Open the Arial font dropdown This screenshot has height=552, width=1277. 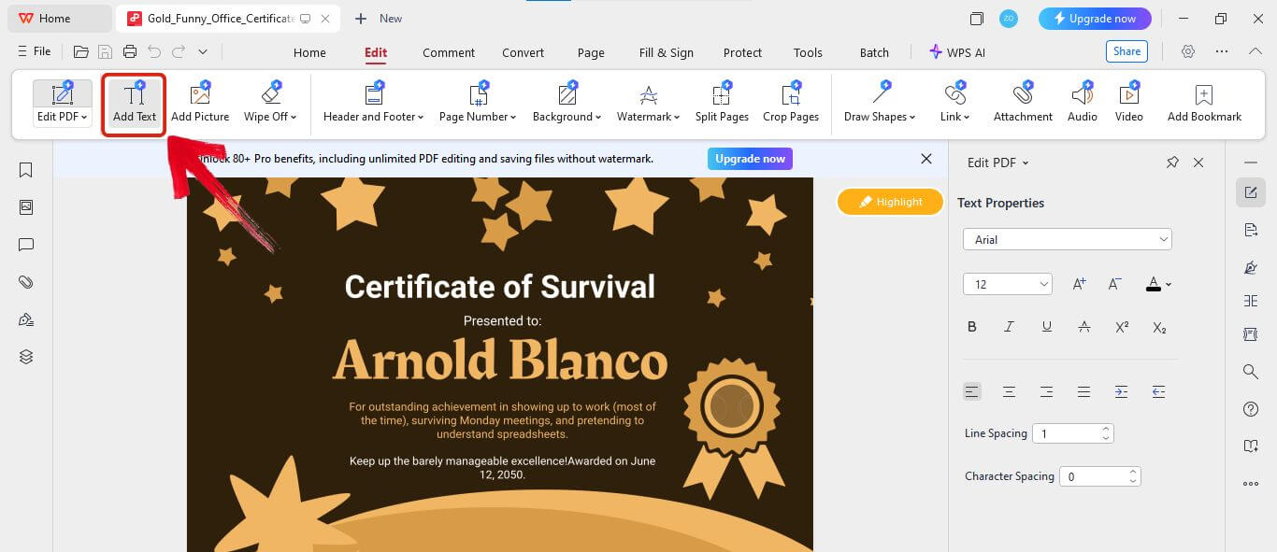(1067, 240)
